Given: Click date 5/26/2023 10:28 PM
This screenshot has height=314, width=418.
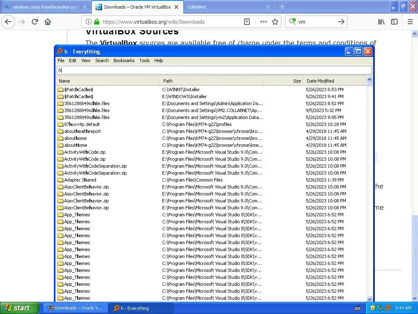Looking at the screenshot, I should point(326,124).
